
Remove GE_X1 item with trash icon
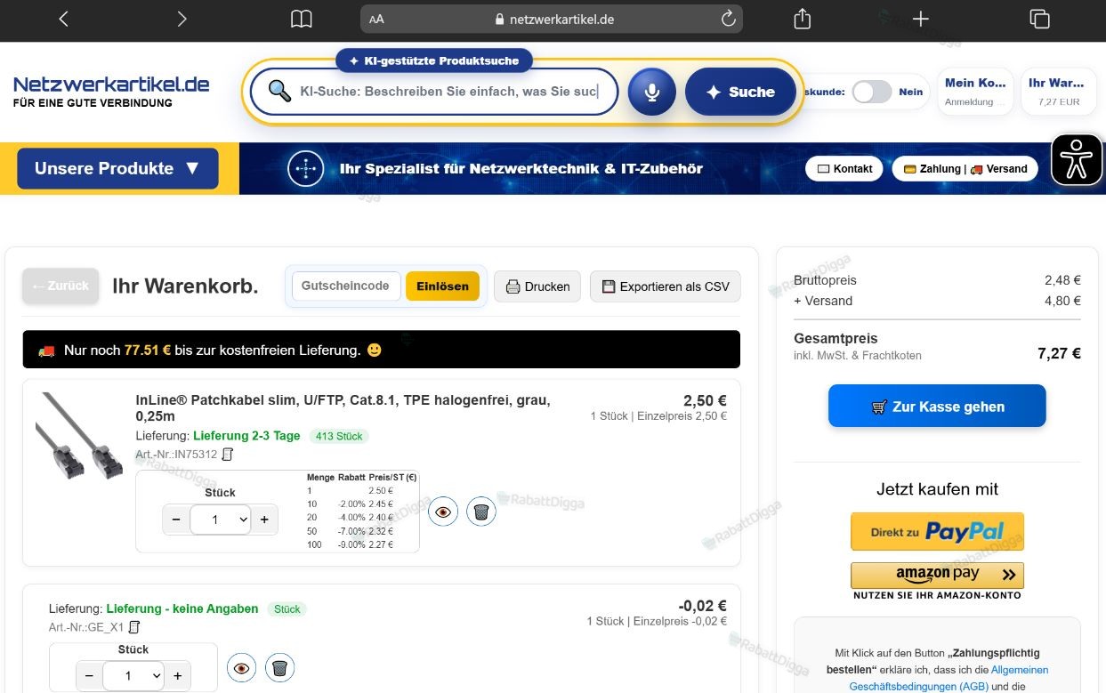279,667
